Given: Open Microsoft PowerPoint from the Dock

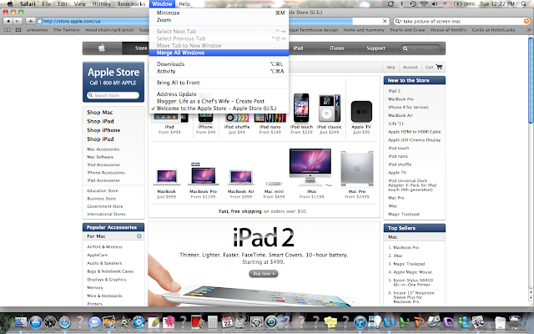Looking at the screenshot, I should pyautogui.click(x=419, y=321).
